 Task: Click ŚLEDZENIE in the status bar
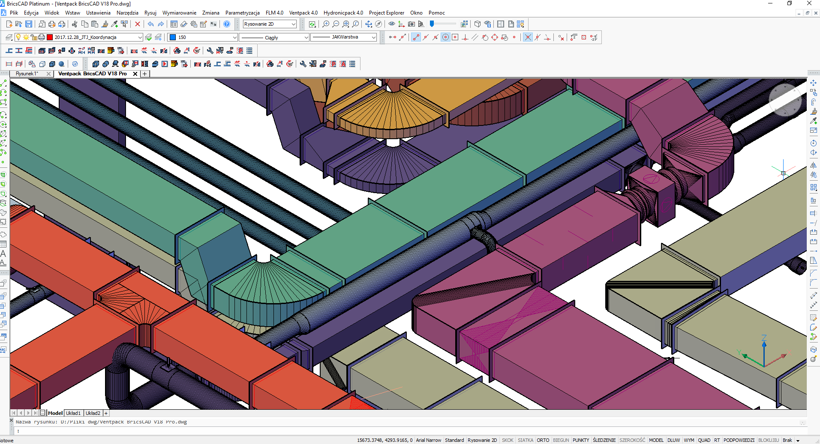pyautogui.click(x=604, y=440)
